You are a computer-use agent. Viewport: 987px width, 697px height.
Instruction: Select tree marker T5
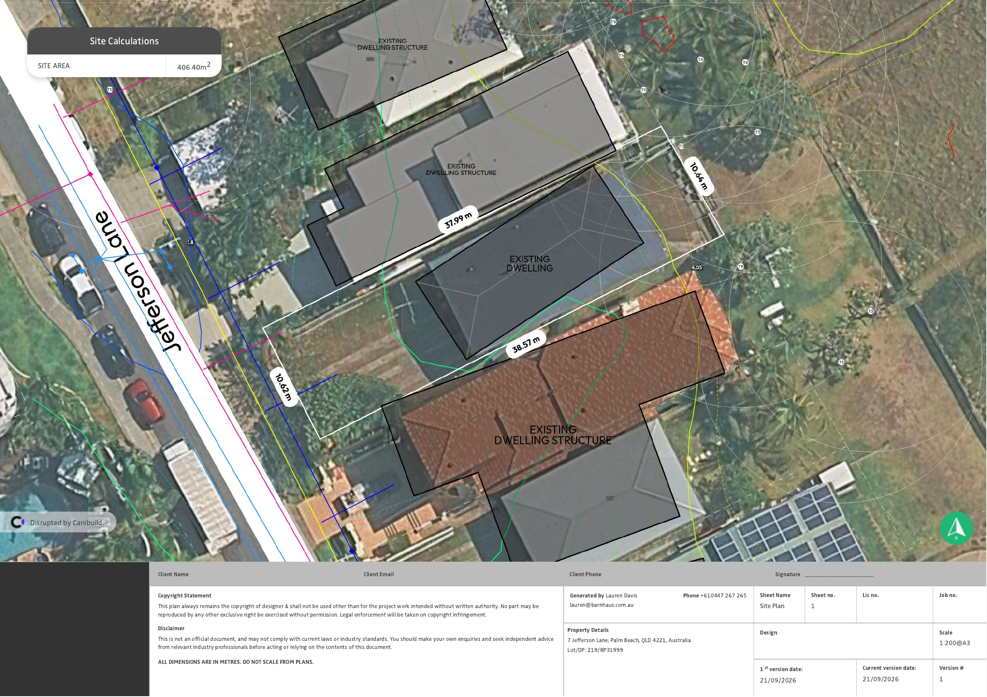coord(757,132)
